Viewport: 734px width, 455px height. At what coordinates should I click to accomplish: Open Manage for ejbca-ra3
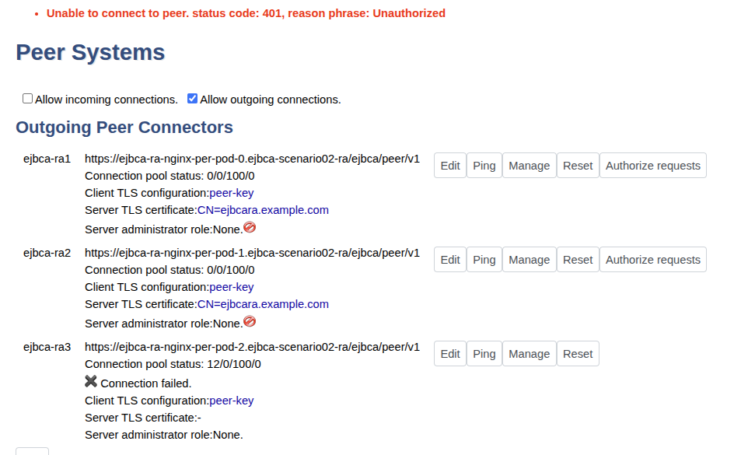529,354
